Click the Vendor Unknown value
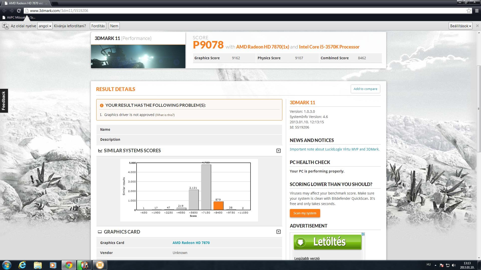 180,253
